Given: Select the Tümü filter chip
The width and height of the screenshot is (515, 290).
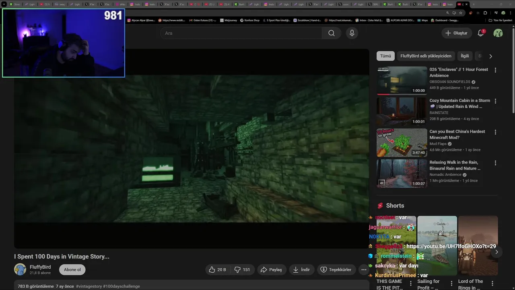Looking at the screenshot, I should point(385,56).
